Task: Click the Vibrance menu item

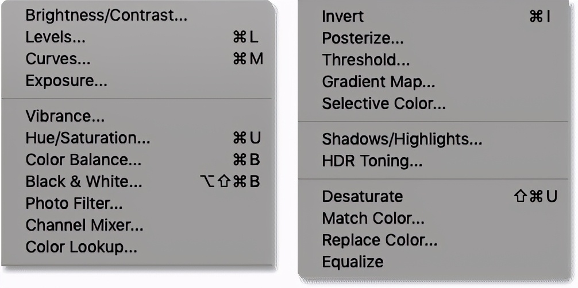Action: (65, 117)
